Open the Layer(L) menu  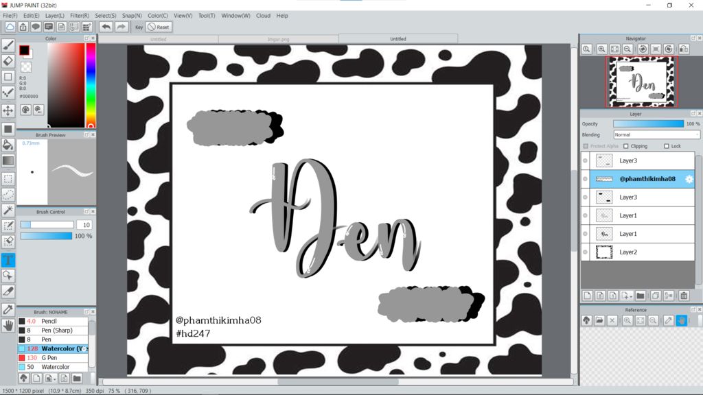point(55,15)
